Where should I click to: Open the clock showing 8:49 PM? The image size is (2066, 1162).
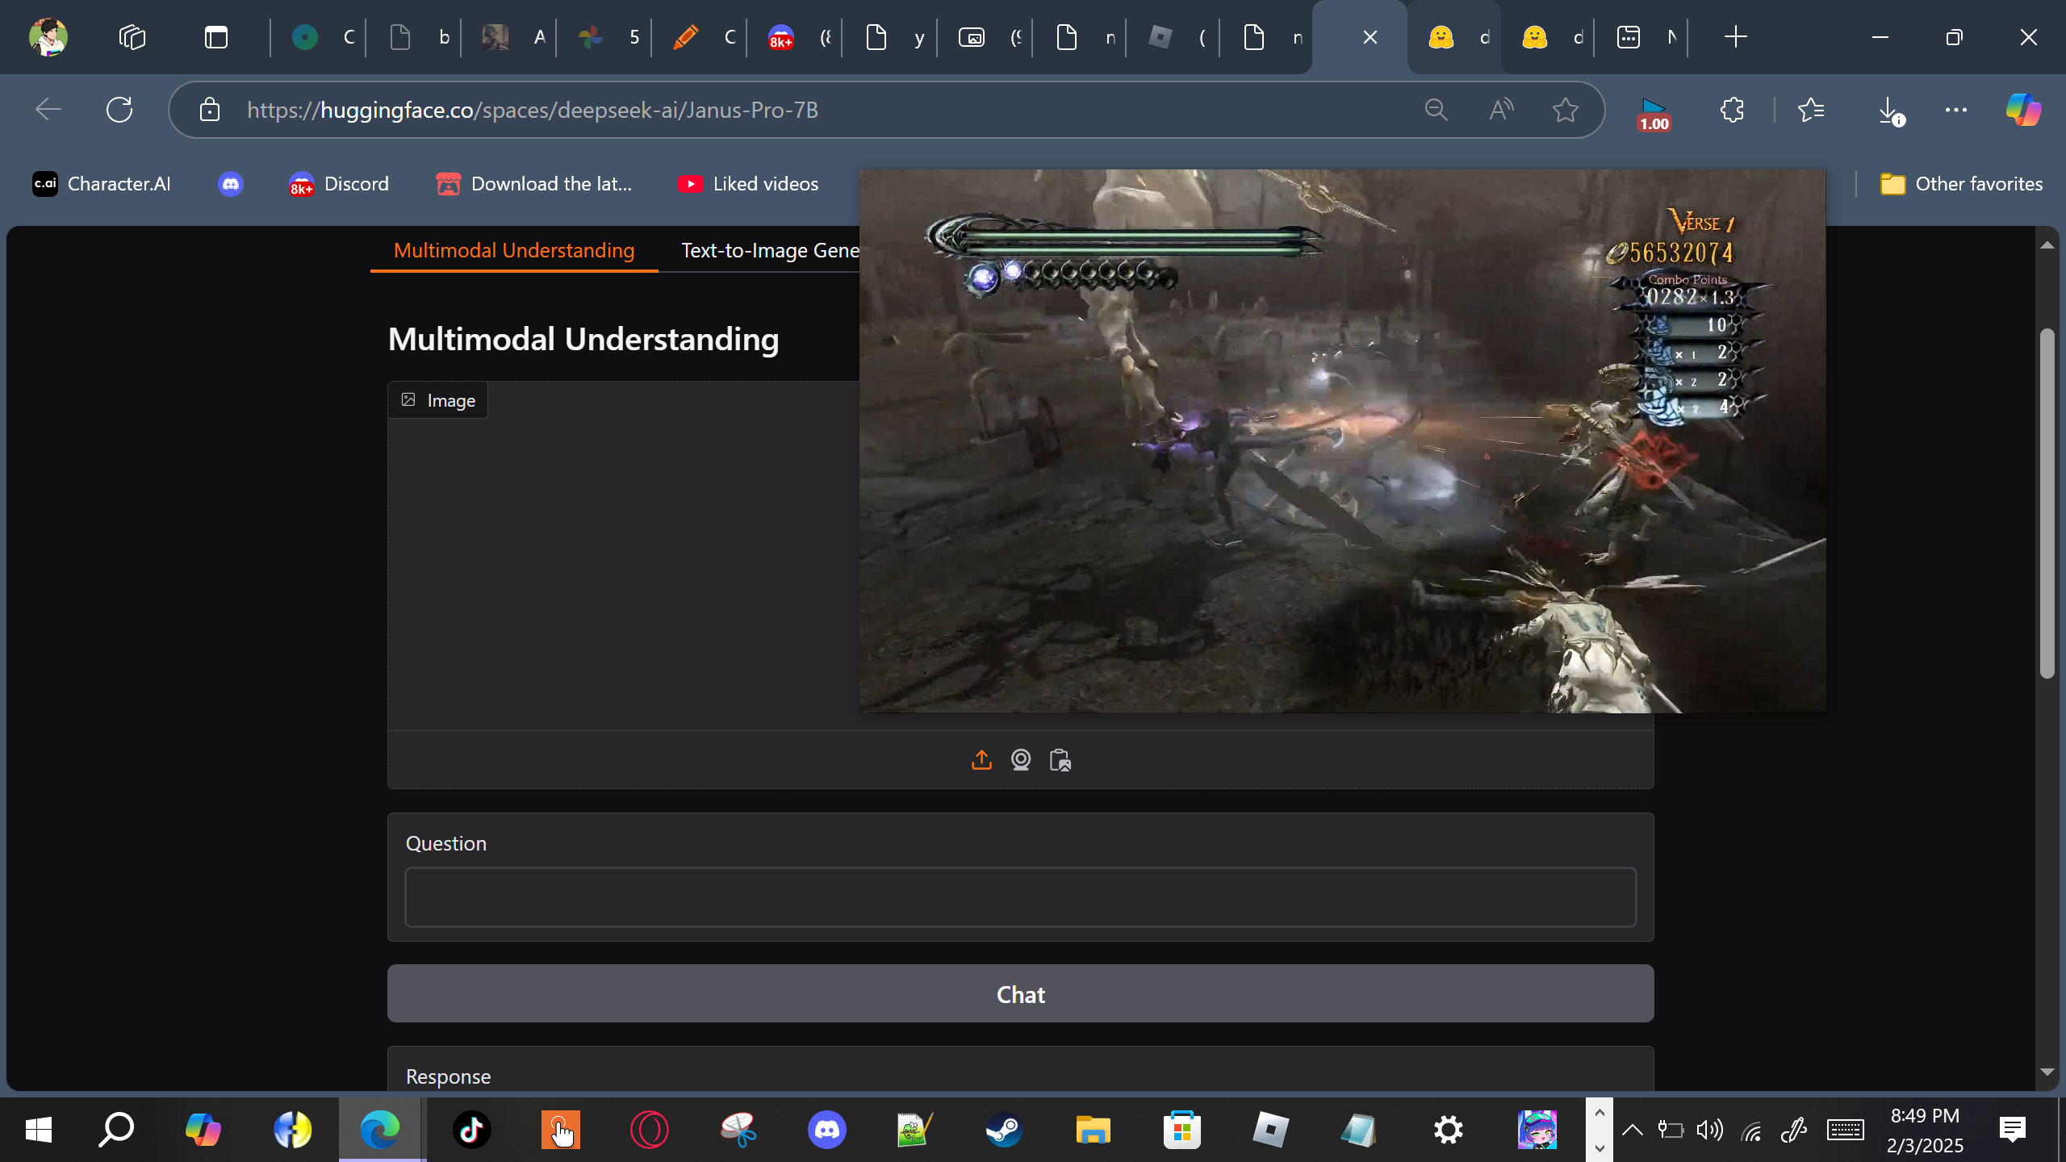click(1925, 1130)
